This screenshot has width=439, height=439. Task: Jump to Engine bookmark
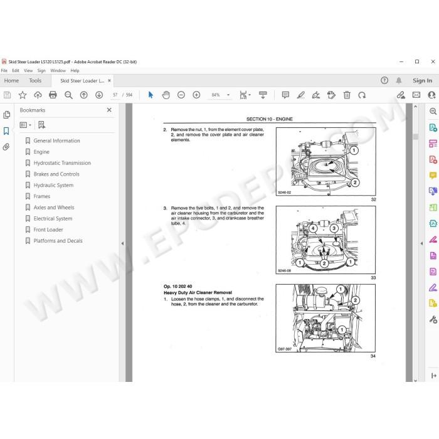point(41,152)
